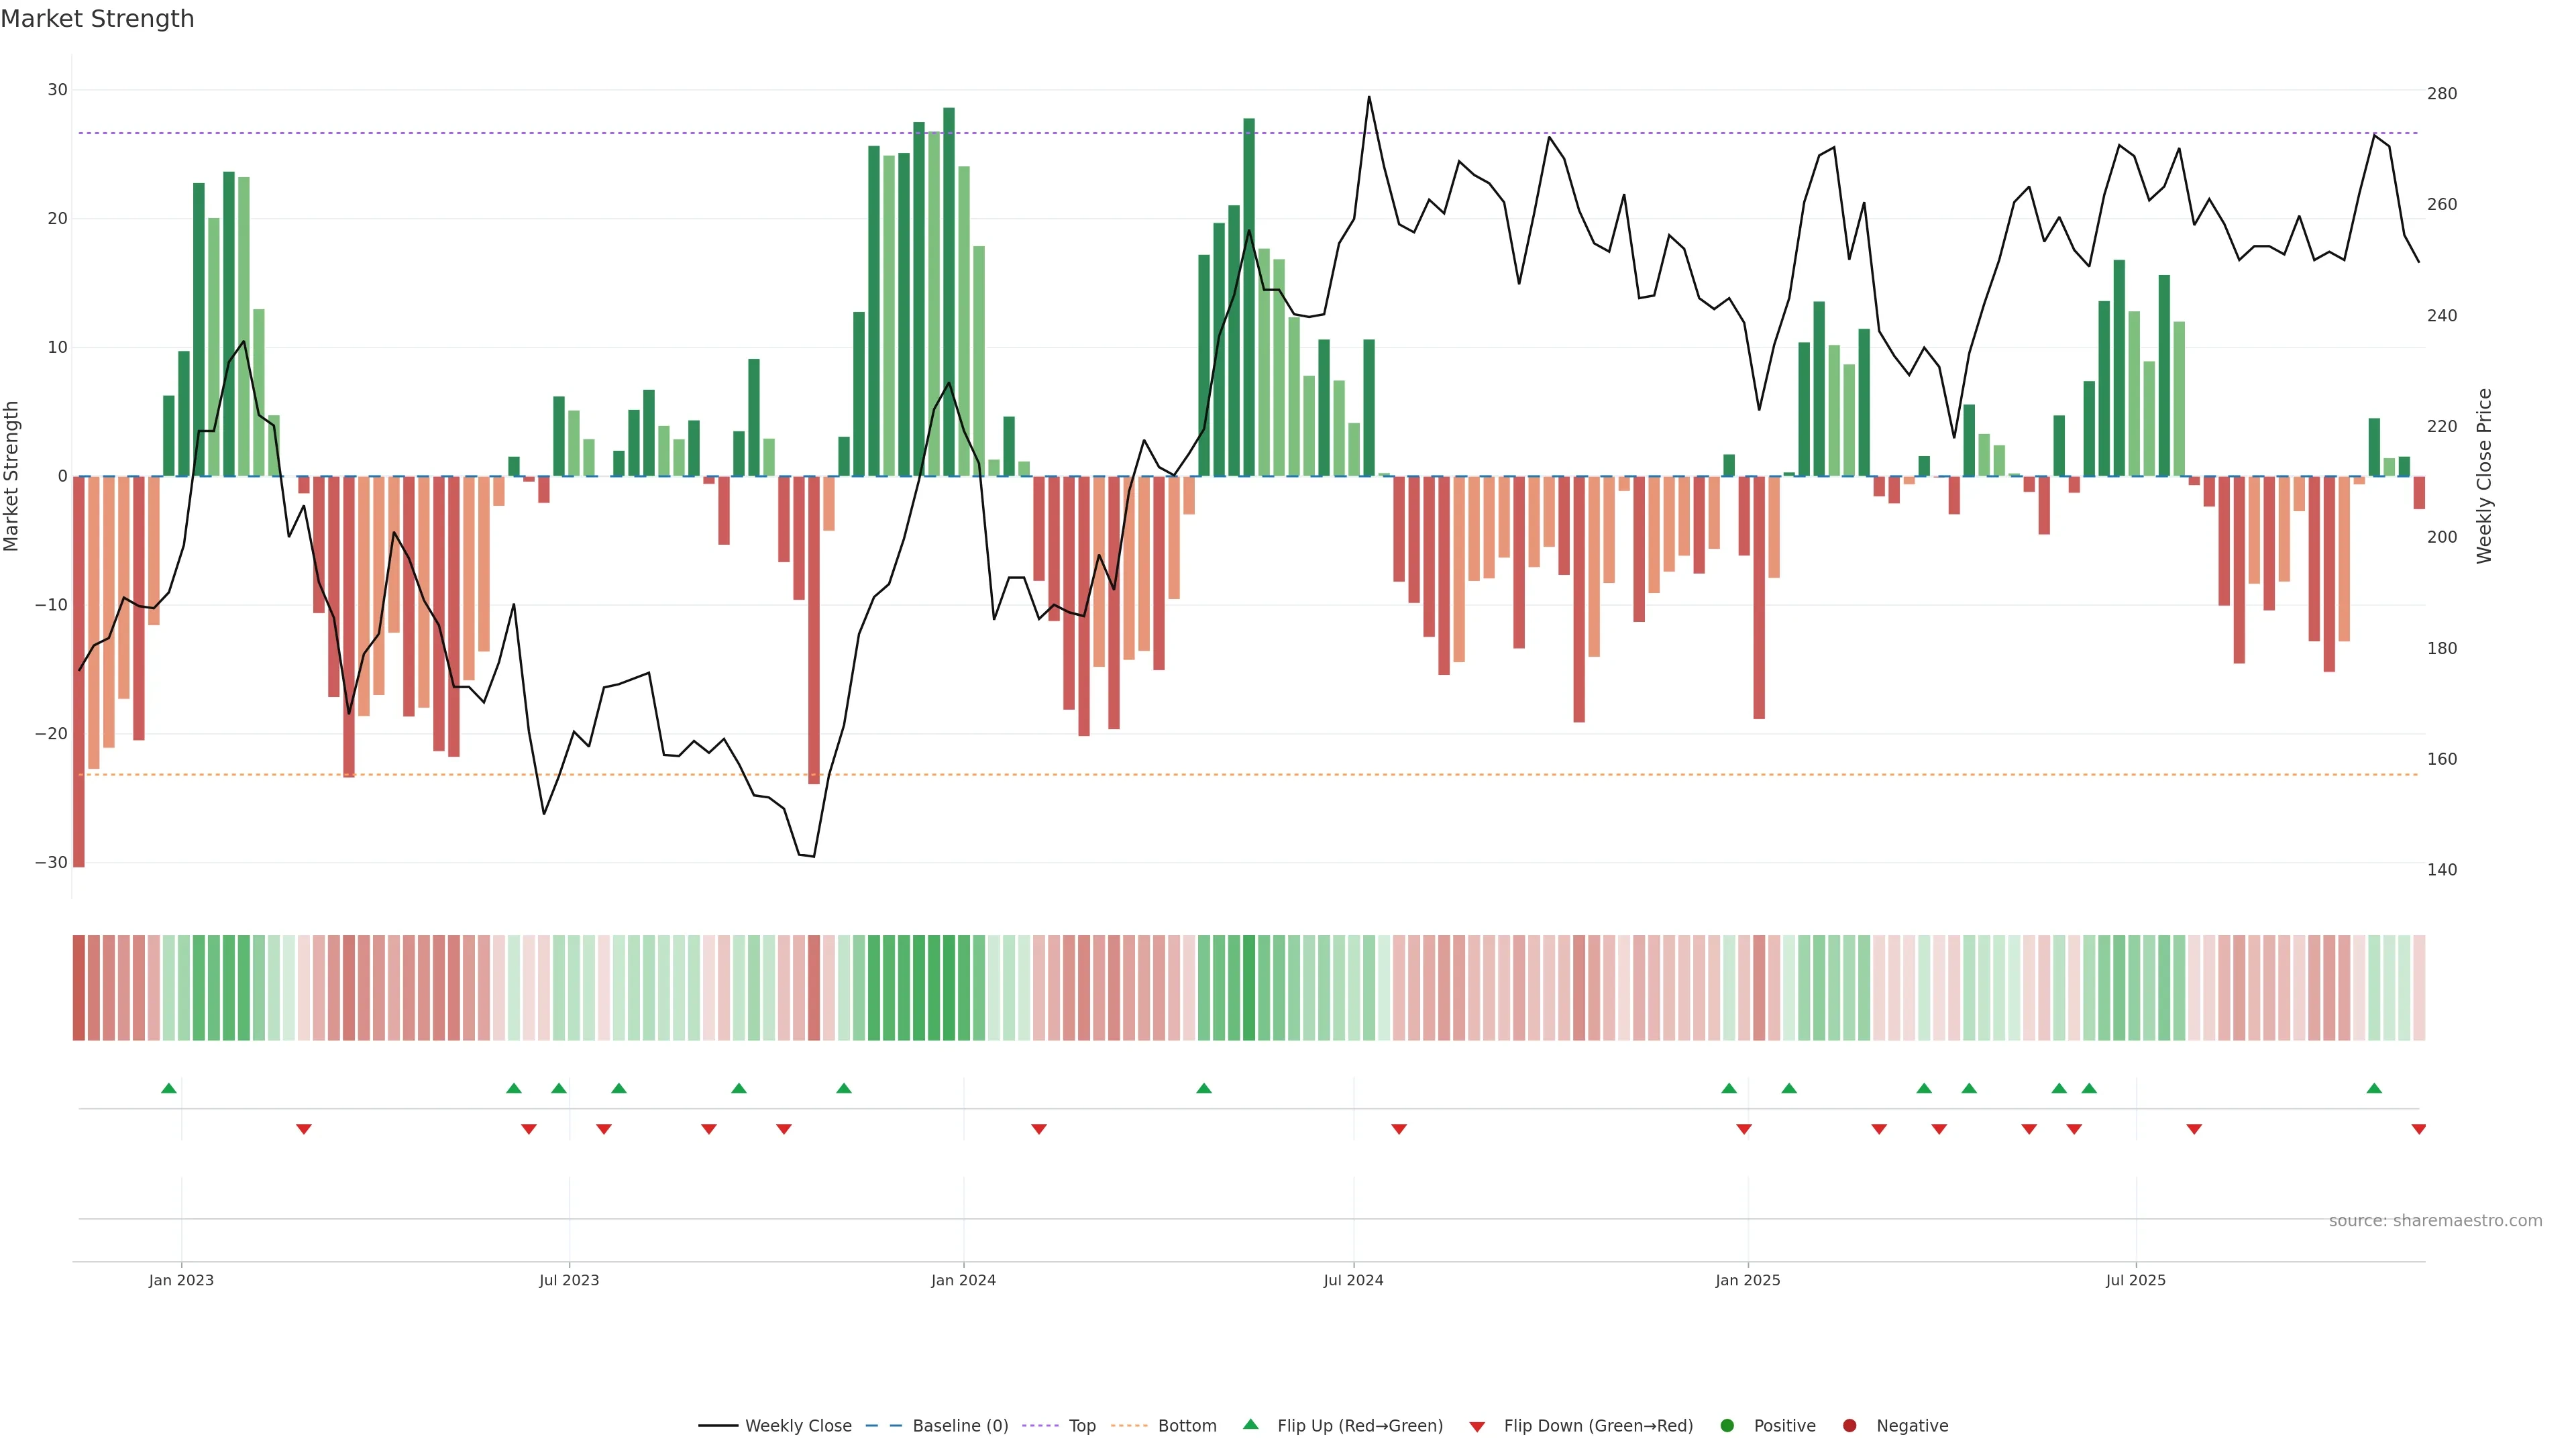
Task: Toggle the Weekly Close legend entry
Action: point(797,1425)
